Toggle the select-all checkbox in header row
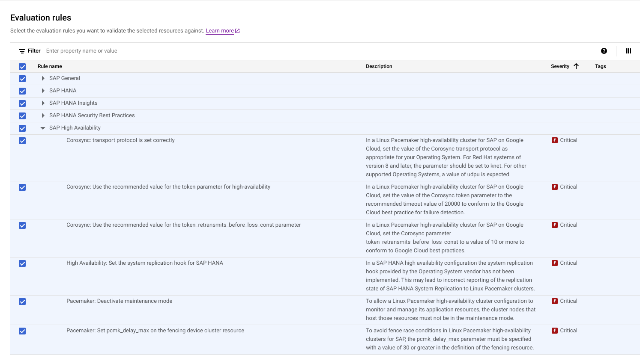640x355 pixels. tap(22, 67)
